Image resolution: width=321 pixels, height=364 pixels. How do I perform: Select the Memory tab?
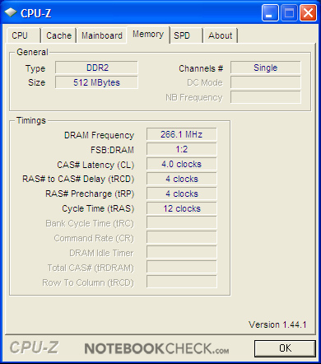148,35
